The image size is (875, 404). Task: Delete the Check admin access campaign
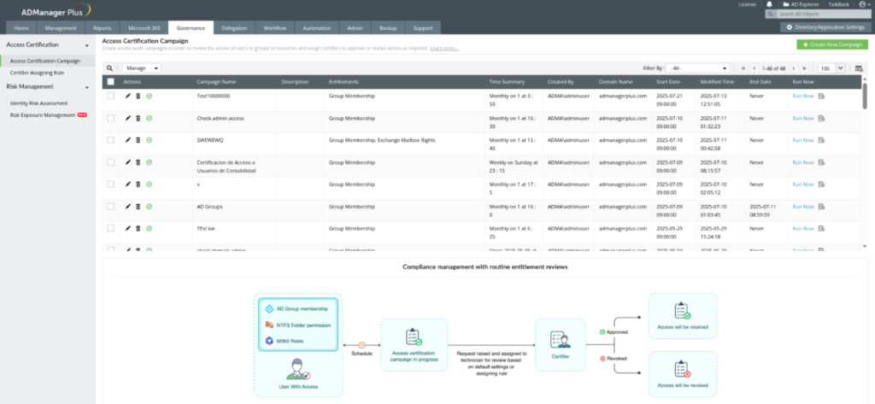[138, 118]
